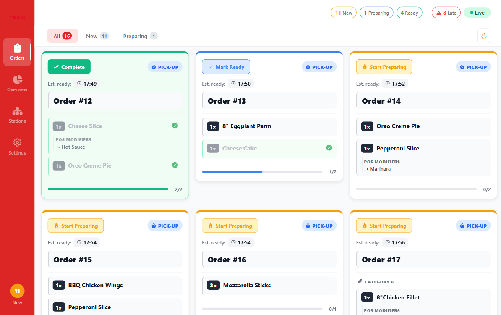
Task: Click the PICK-UP badge on Order #13
Action: (319, 67)
